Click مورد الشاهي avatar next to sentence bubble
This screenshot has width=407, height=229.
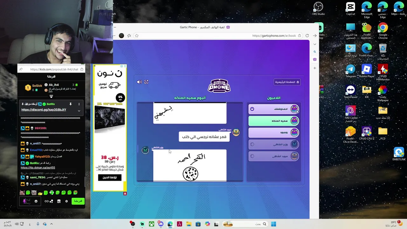point(236,132)
